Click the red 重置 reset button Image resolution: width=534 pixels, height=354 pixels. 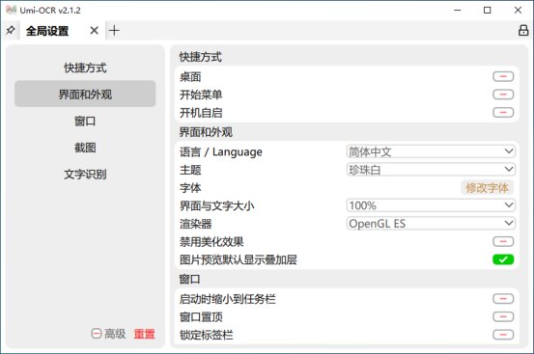[144, 334]
